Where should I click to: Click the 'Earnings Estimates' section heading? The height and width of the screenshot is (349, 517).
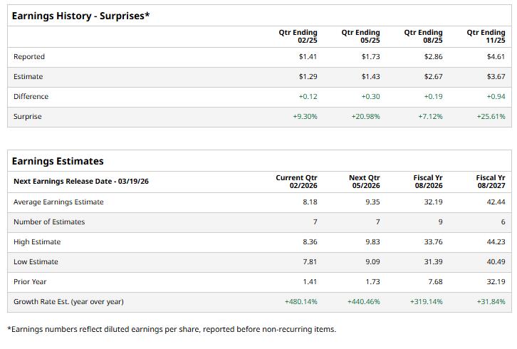click(x=58, y=161)
